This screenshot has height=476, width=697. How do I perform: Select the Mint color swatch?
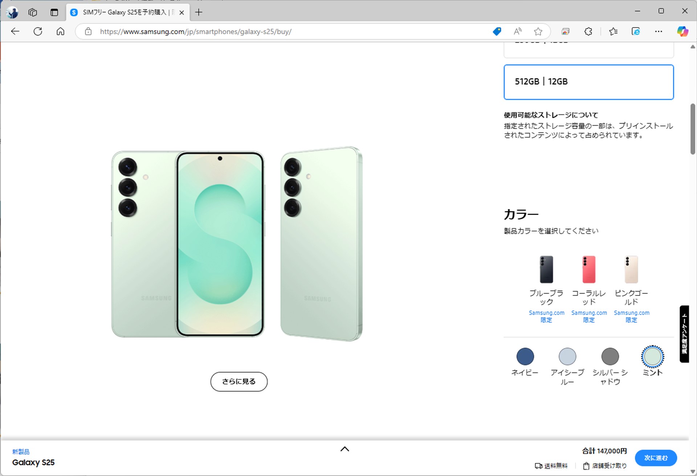point(652,356)
